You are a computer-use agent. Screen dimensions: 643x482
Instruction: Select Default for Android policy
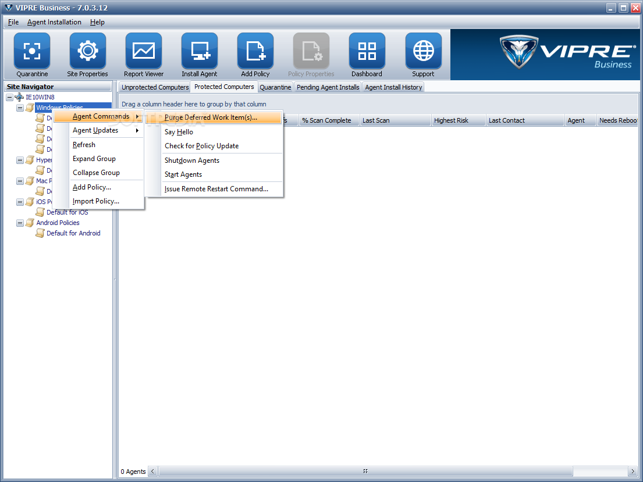(x=73, y=233)
